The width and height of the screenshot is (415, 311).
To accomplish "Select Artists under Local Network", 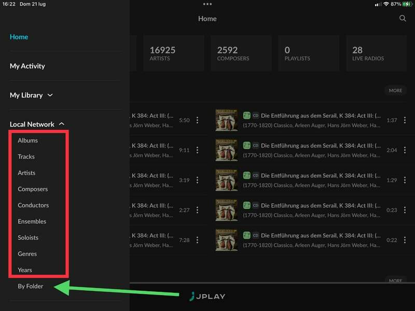I will (26, 173).
